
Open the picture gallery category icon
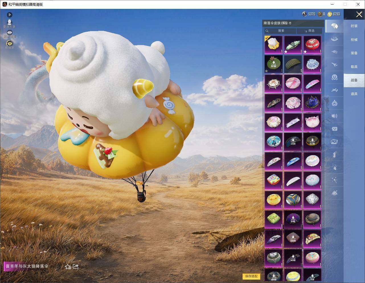[x=335, y=141]
